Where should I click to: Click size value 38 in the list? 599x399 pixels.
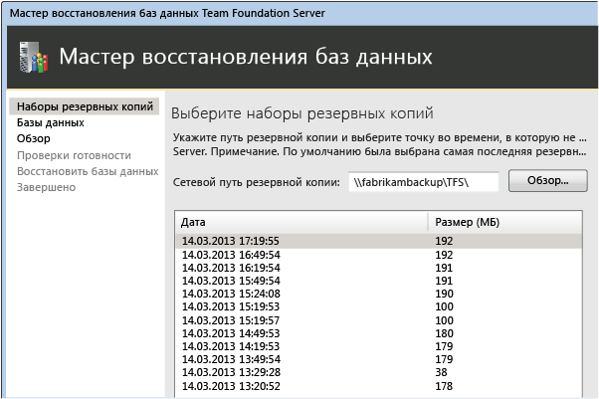(441, 372)
